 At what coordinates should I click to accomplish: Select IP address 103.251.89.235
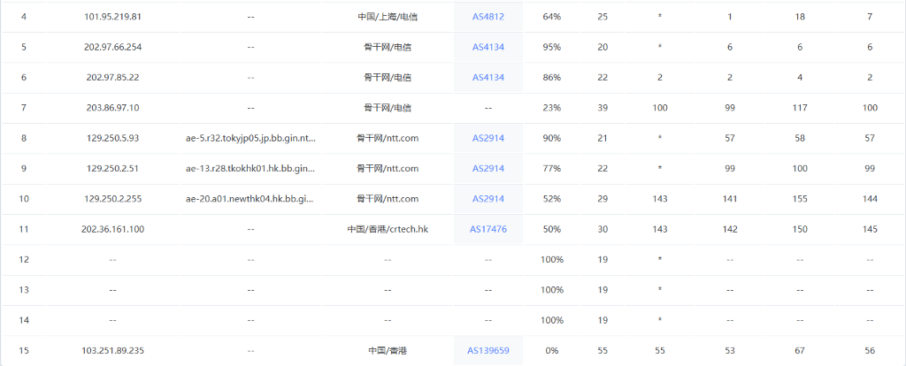pyautogui.click(x=112, y=350)
